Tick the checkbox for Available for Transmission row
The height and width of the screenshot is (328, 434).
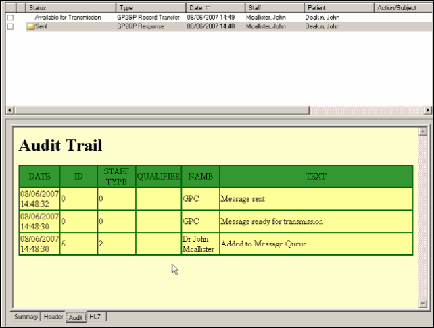(10, 17)
